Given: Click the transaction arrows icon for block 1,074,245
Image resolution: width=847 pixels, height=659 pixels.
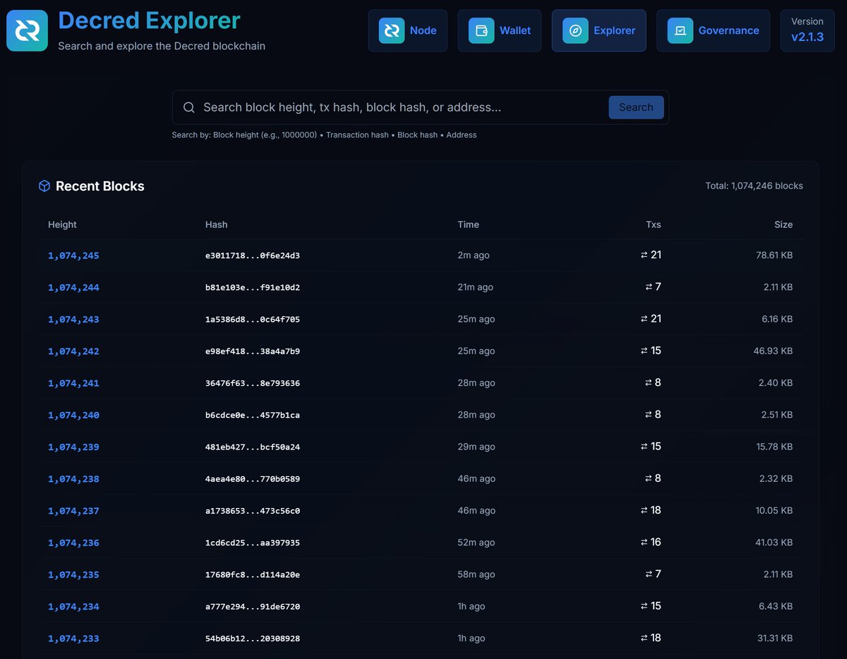Looking at the screenshot, I should tap(644, 255).
